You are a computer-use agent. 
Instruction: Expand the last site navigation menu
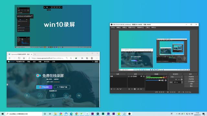click(54, 62)
